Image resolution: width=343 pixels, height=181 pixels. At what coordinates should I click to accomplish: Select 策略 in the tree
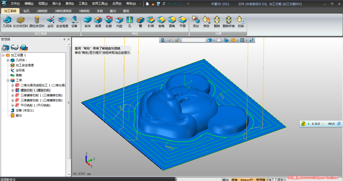coord(19,75)
